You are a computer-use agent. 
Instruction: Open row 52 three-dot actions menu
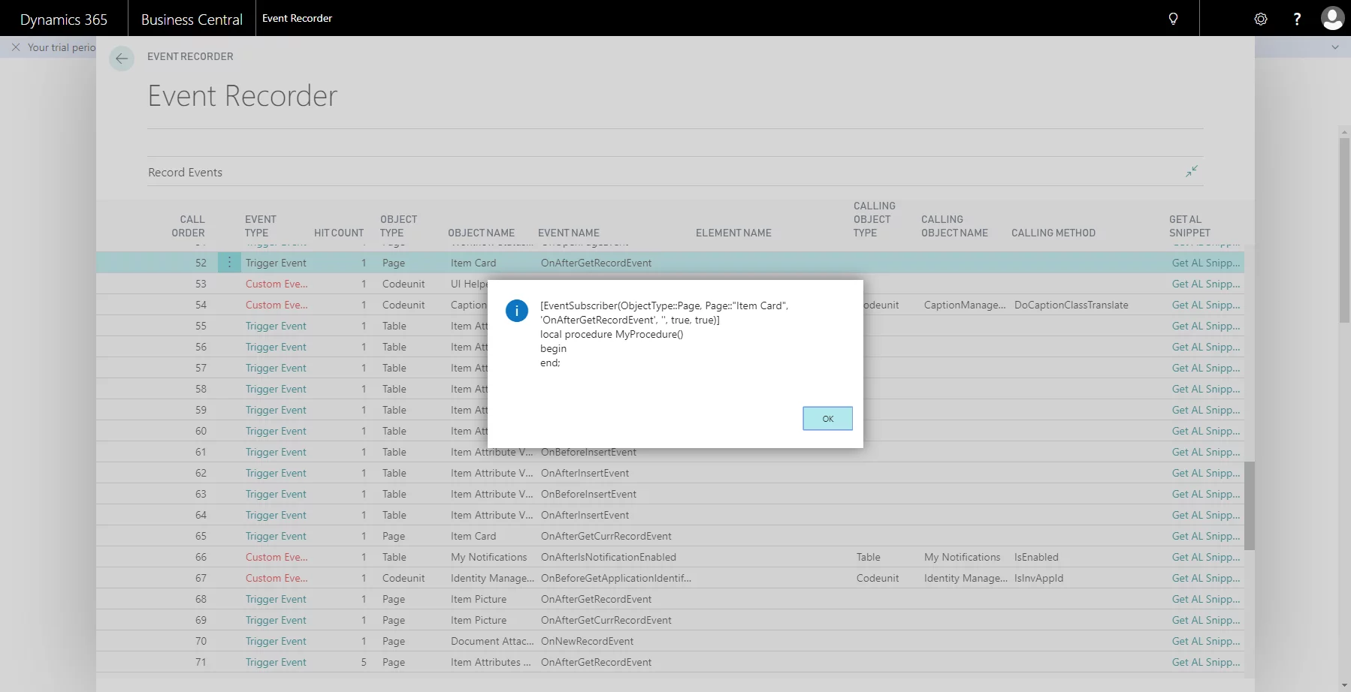(229, 263)
